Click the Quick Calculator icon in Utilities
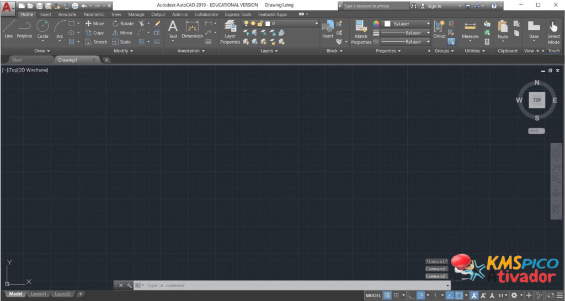 click(487, 42)
